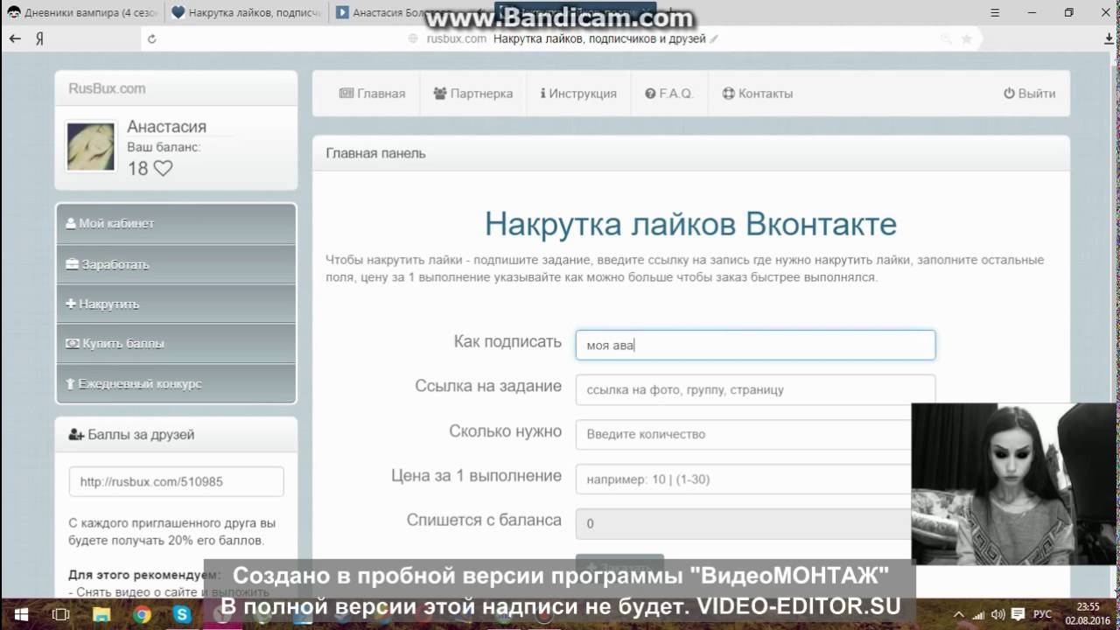Image resolution: width=1120 pixels, height=630 pixels.
Task: Log out with the Выйти link
Action: pos(1029,94)
